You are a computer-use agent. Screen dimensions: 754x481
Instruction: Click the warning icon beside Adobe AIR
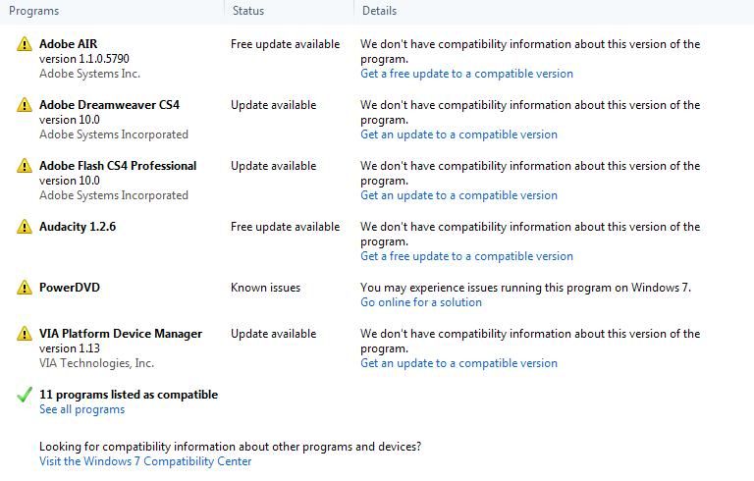(24, 44)
